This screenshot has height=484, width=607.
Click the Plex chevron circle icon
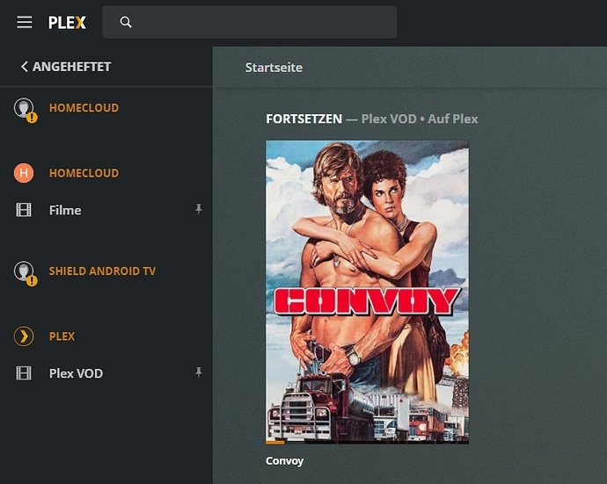(x=24, y=336)
